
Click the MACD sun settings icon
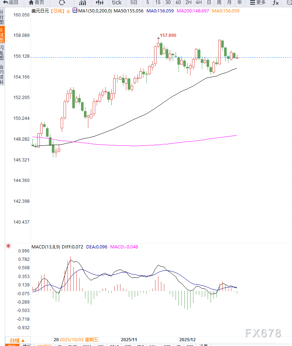pos(8,246)
